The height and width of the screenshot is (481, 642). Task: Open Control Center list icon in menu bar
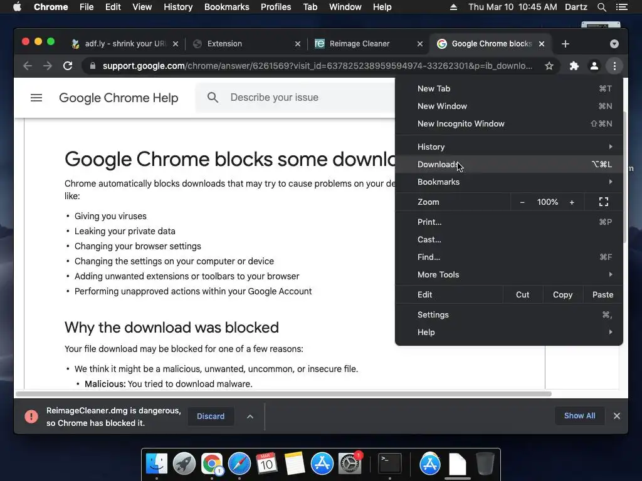point(621,7)
